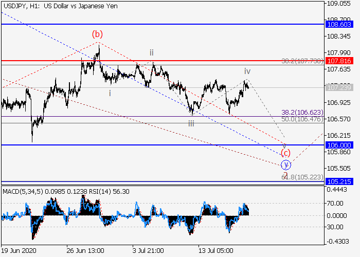Select the 50.0(106.476) Fibonacci label
The height and width of the screenshot is (257, 360).
pyautogui.click(x=302, y=119)
